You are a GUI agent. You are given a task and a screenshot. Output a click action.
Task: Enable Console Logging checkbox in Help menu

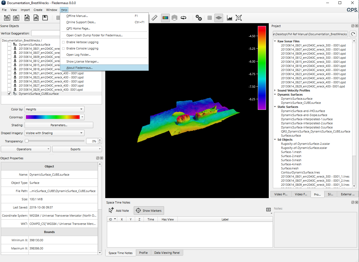63,49
